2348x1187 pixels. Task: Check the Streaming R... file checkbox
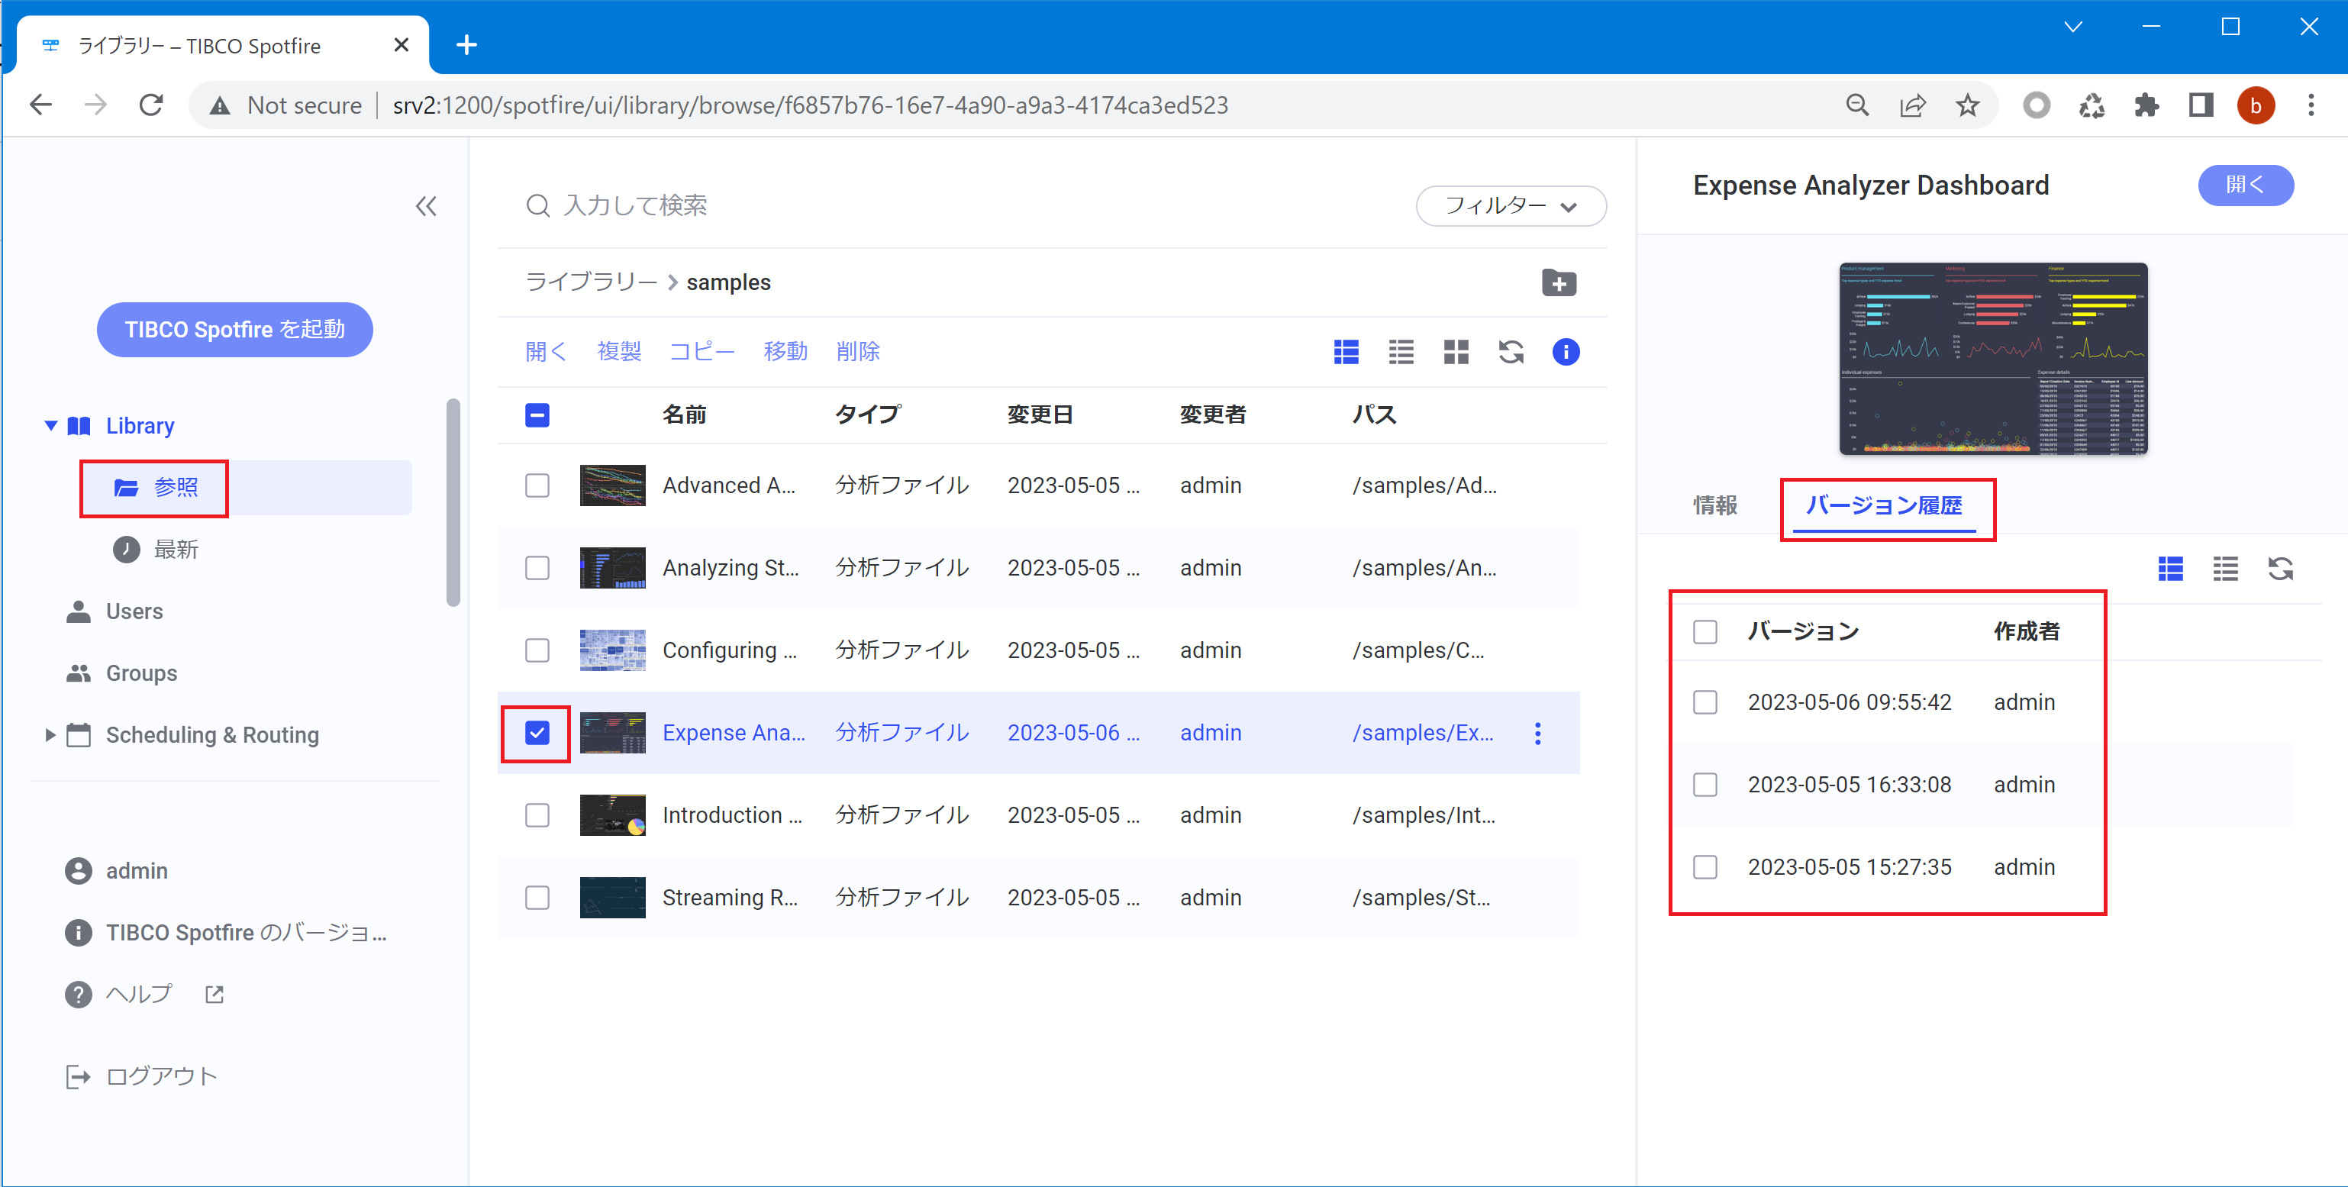537,898
